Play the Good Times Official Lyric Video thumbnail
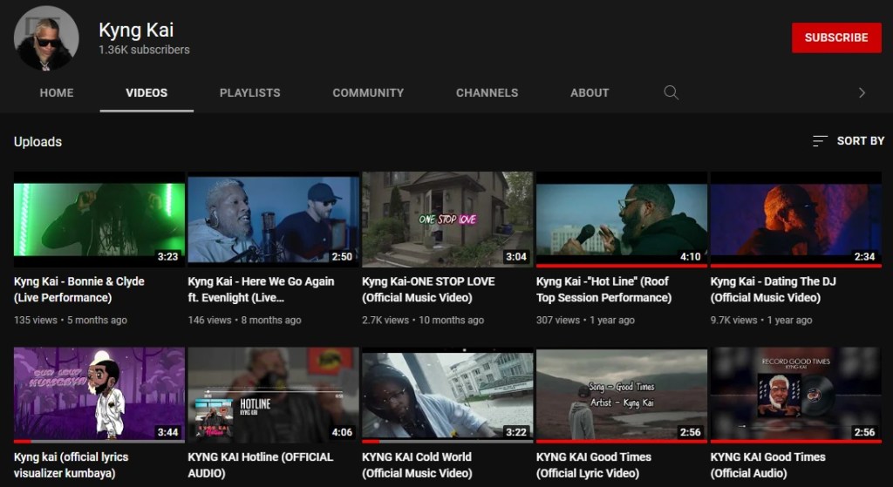 [621, 395]
